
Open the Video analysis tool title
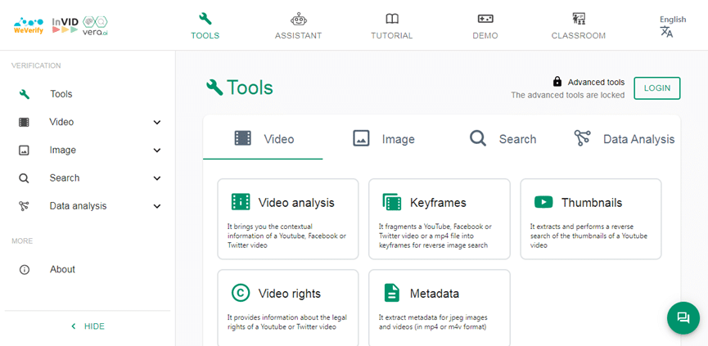coord(296,203)
